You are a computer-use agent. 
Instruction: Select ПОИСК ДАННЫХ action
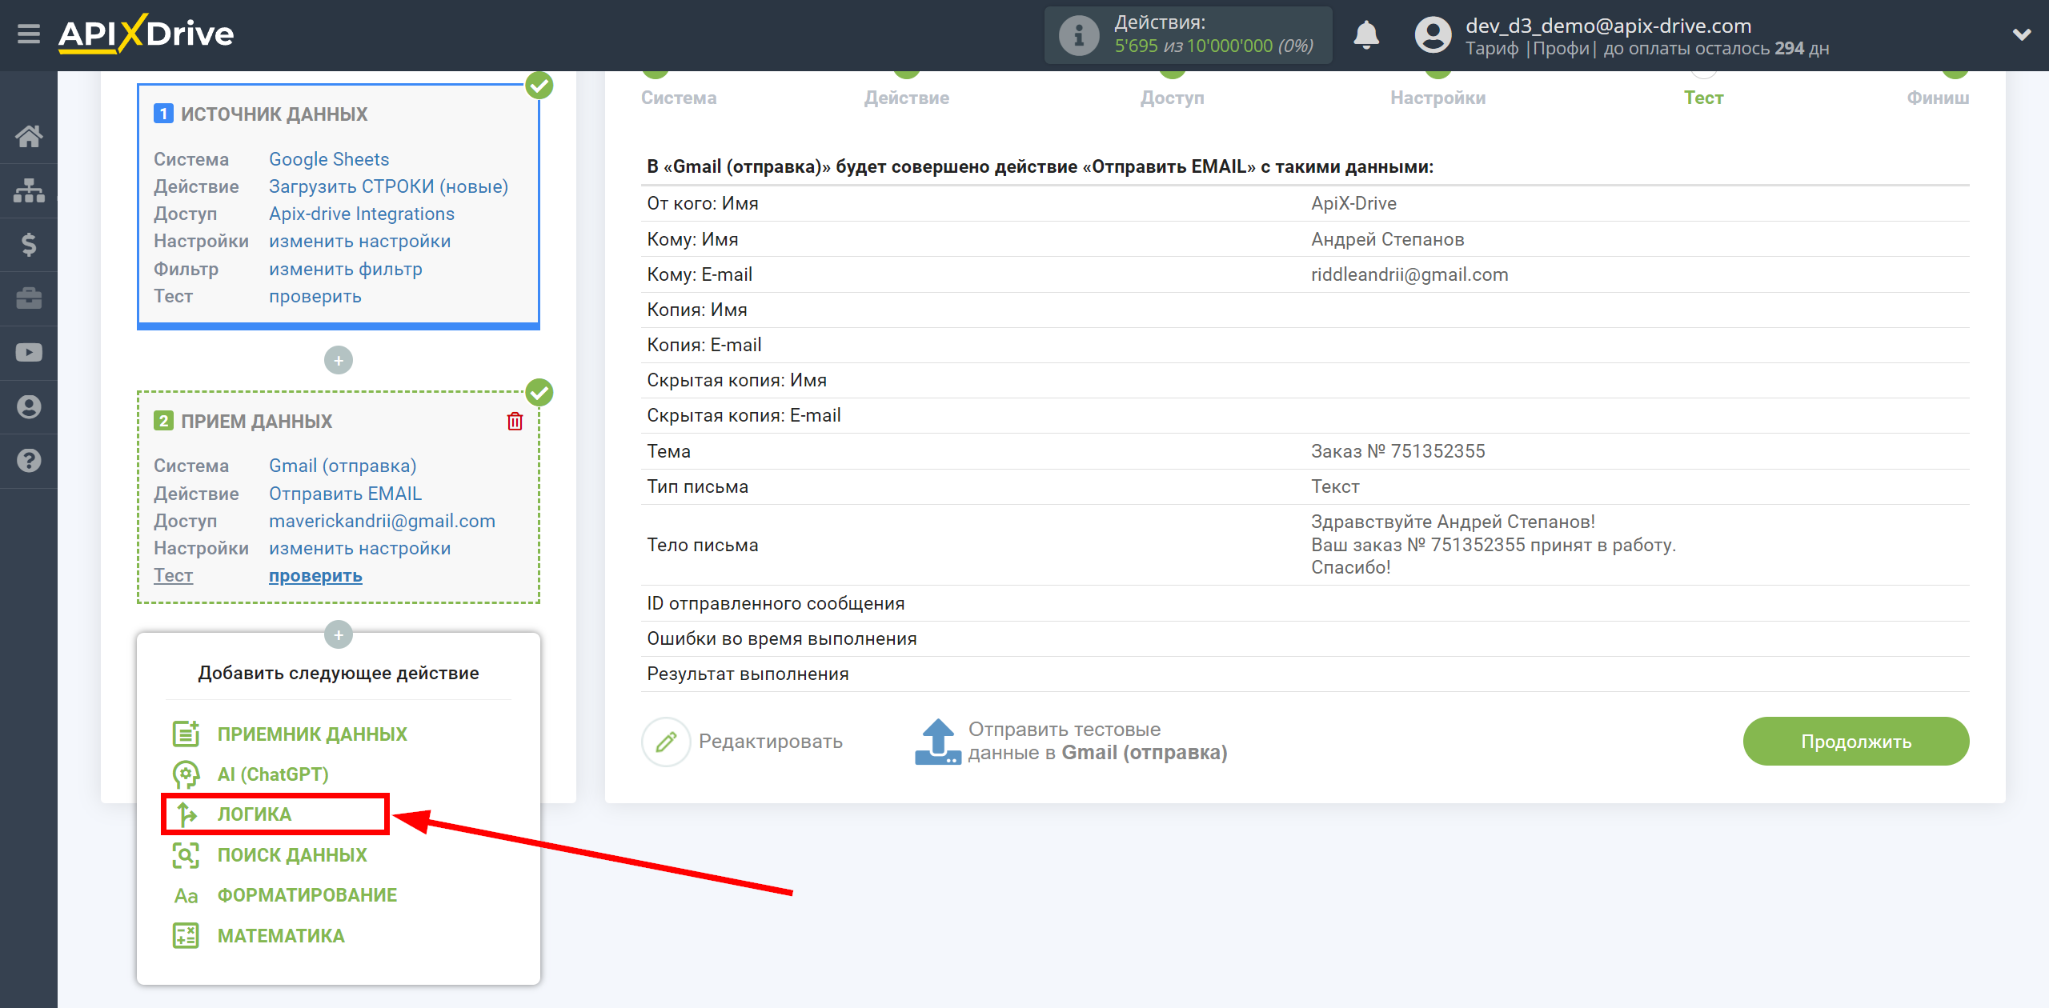[292, 855]
